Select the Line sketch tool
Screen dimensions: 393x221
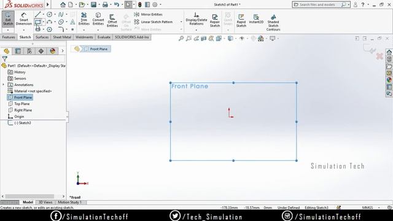[38, 15]
